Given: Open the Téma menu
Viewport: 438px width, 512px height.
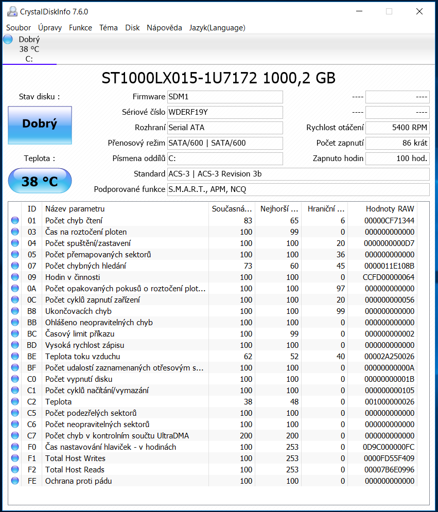Looking at the screenshot, I should (x=108, y=28).
